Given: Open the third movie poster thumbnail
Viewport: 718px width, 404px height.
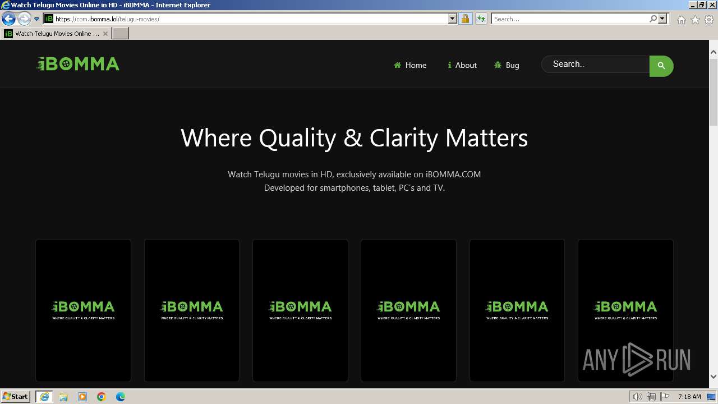Looking at the screenshot, I should tap(300, 310).
